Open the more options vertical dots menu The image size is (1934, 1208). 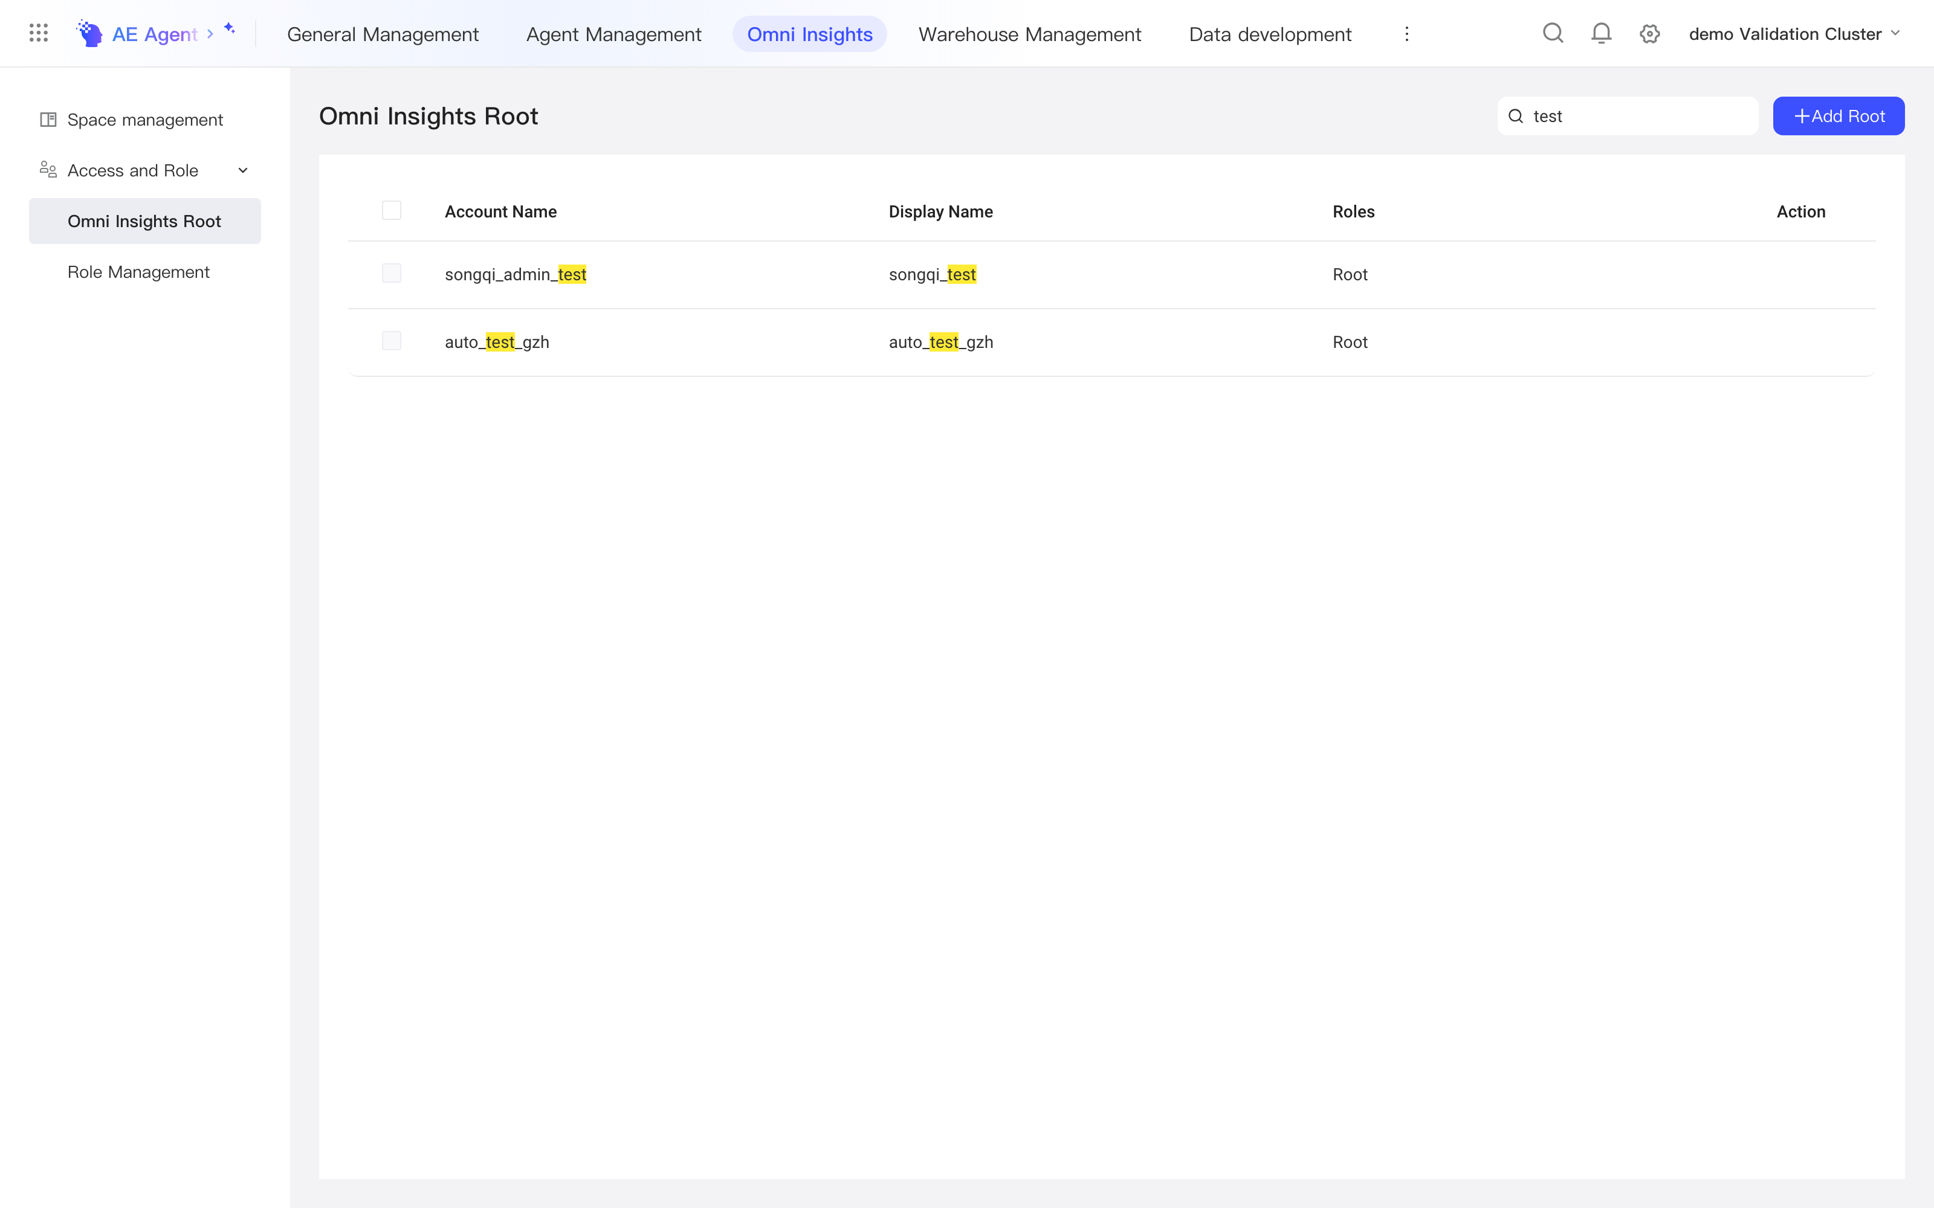[x=1406, y=34]
